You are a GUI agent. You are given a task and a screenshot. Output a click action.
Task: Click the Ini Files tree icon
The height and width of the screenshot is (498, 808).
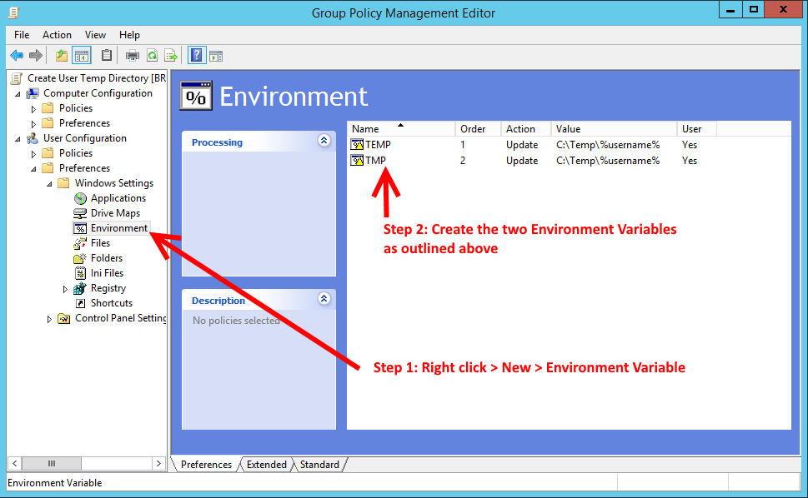pyautogui.click(x=80, y=272)
